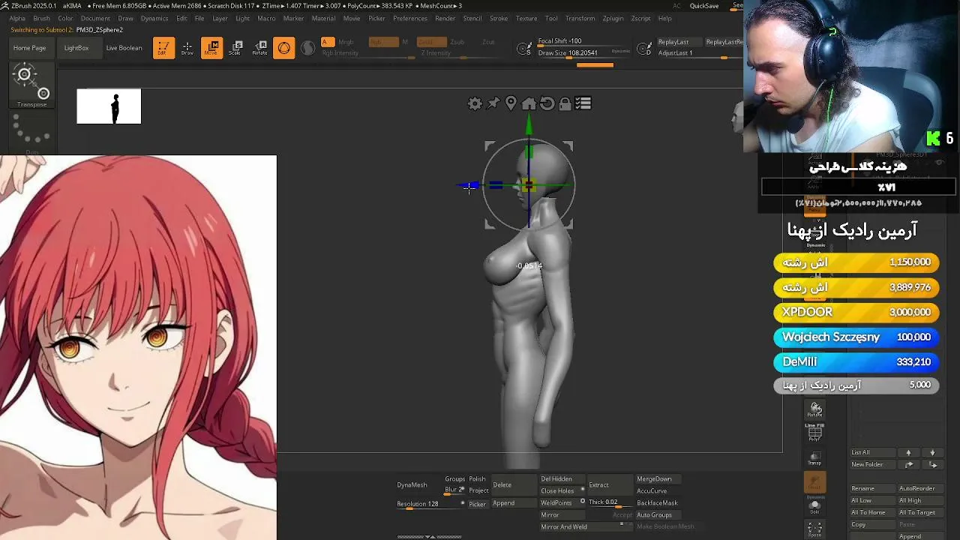The image size is (960, 540).
Task: Toggle Transp transparency icon
Action: [x=815, y=459]
